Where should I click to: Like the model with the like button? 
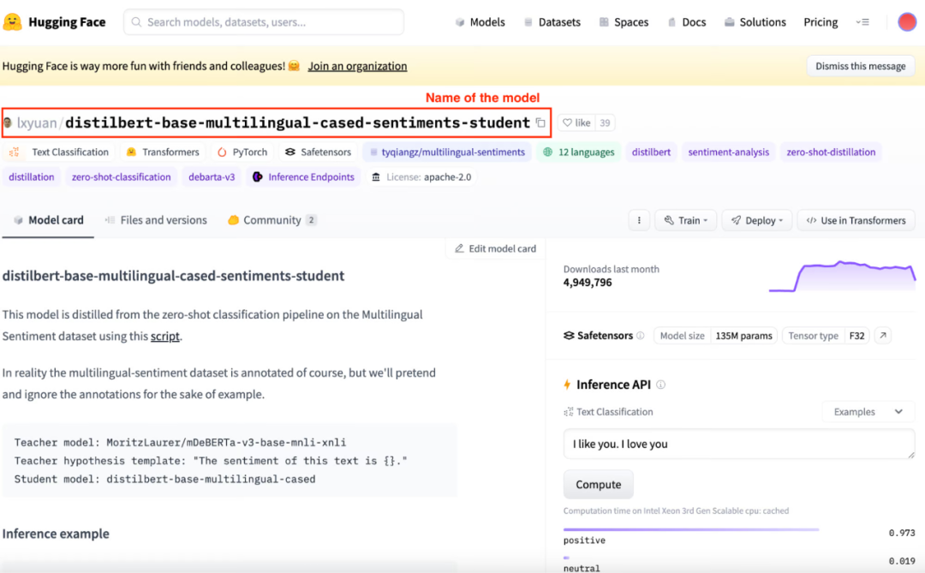[576, 123]
